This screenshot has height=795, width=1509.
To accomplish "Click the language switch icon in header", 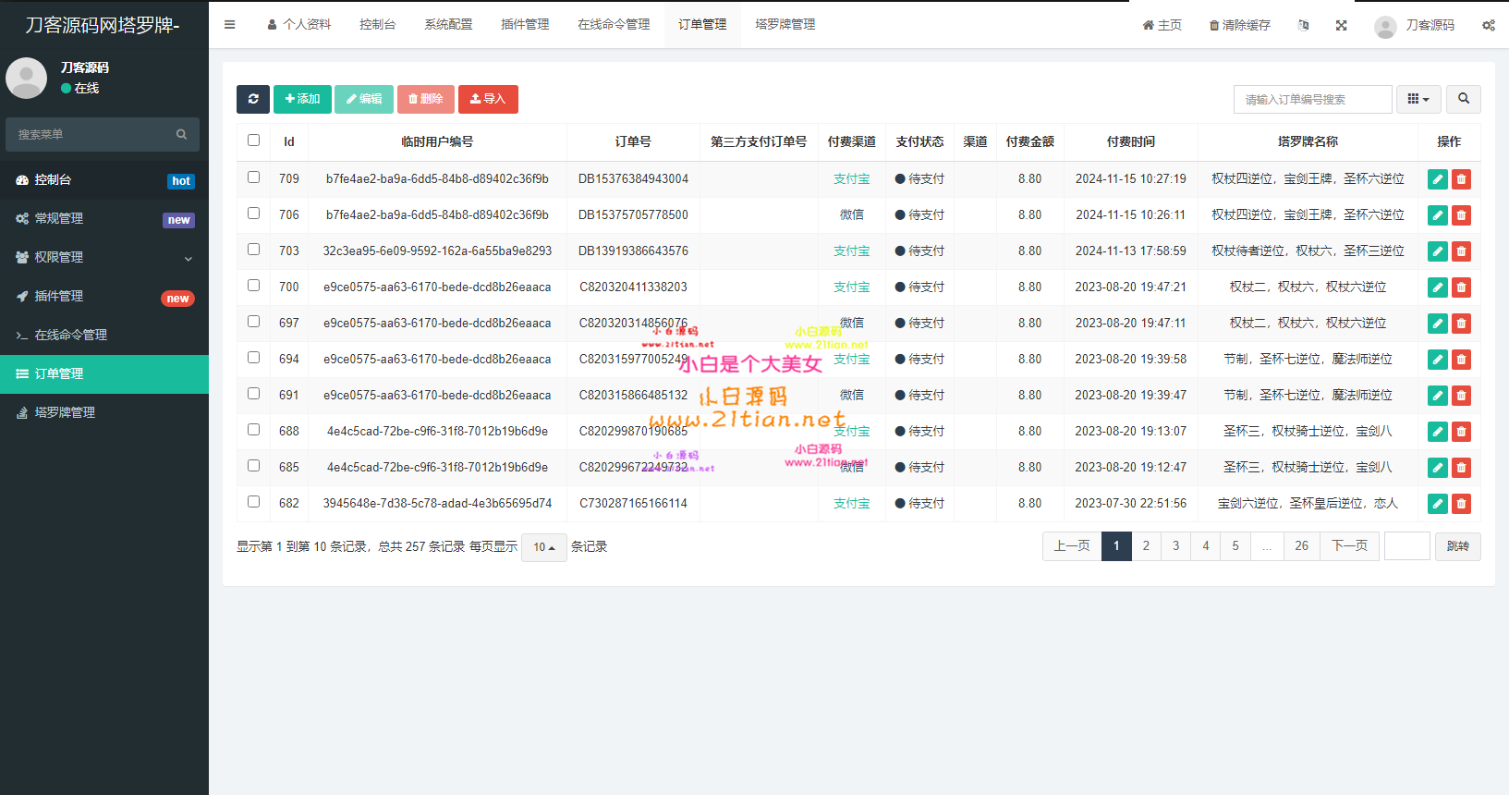I will tap(1303, 25).
